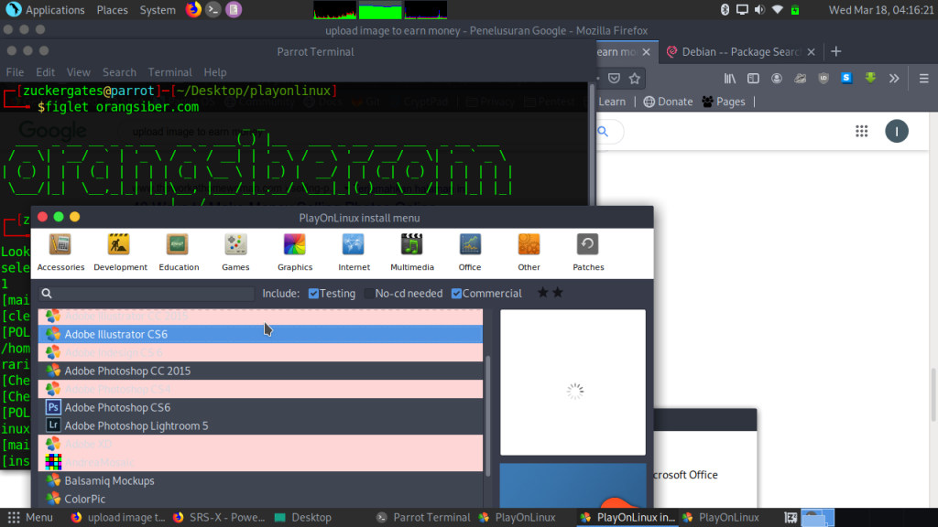Open the Accessories category in PlayOnLinux
938x527 pixels.
click(x=60, y=253)
